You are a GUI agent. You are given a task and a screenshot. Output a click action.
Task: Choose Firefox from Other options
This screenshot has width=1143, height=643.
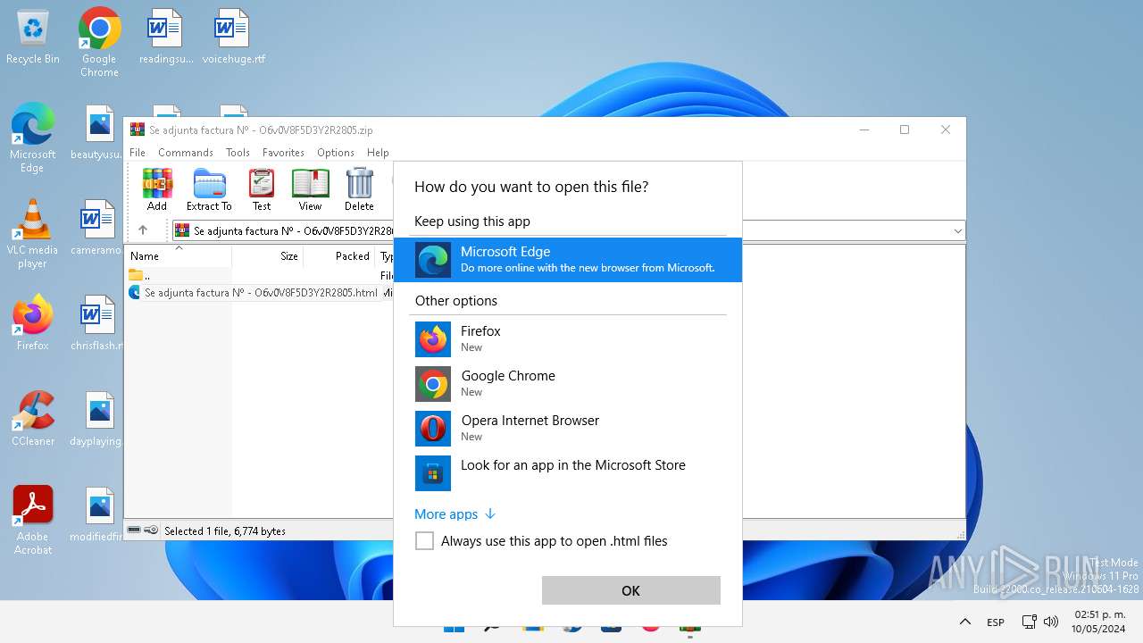pos(568,339)
